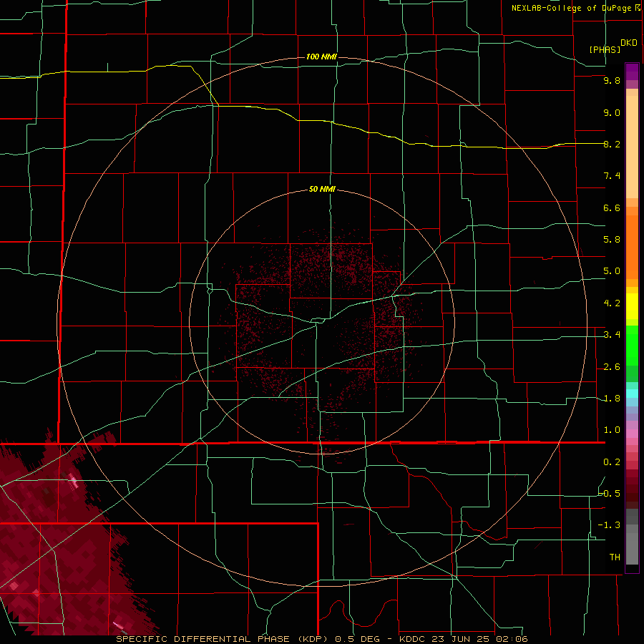Click the 9.0 scale value
Screen dimensions: 644x644
612,112
